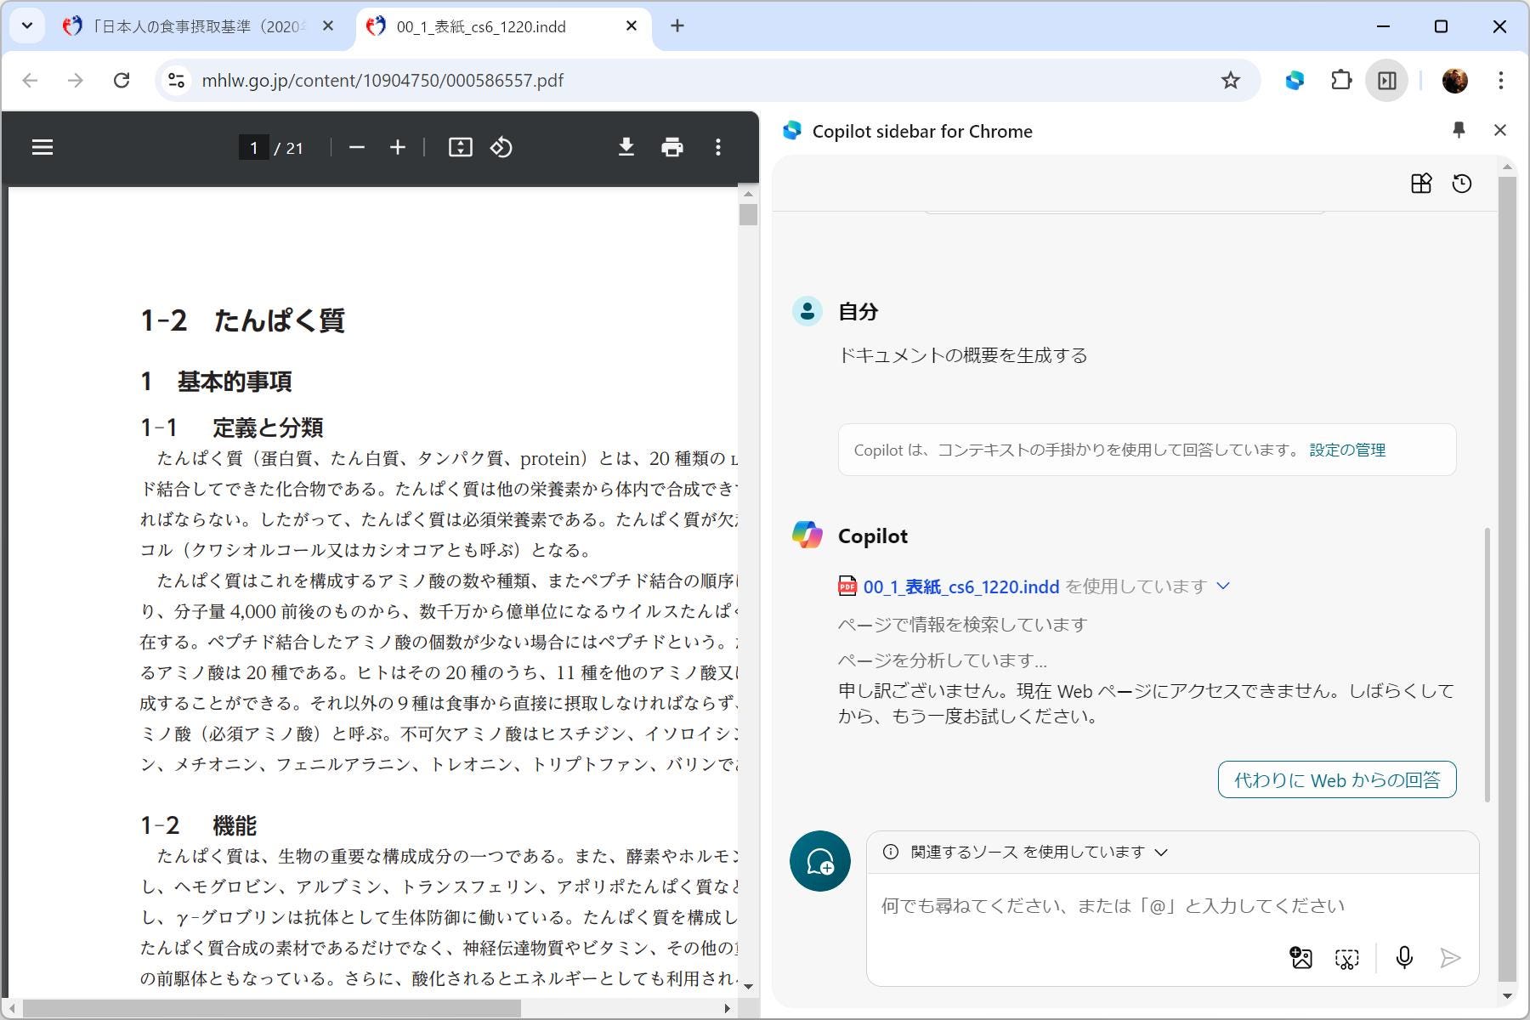1530x1020 pixels.
Task: Activate the microphone voice input
Action: pos(1404,958)
